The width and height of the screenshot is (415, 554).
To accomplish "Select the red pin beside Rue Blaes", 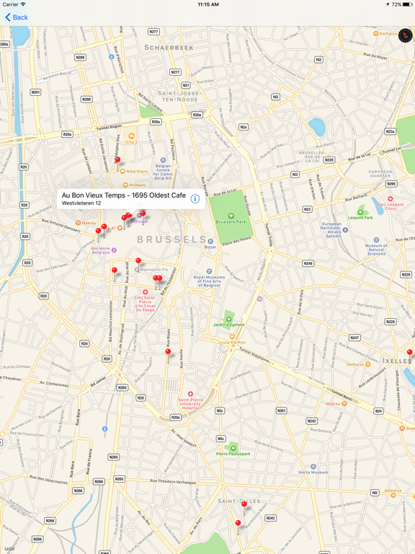I will (x=168, y=351).
